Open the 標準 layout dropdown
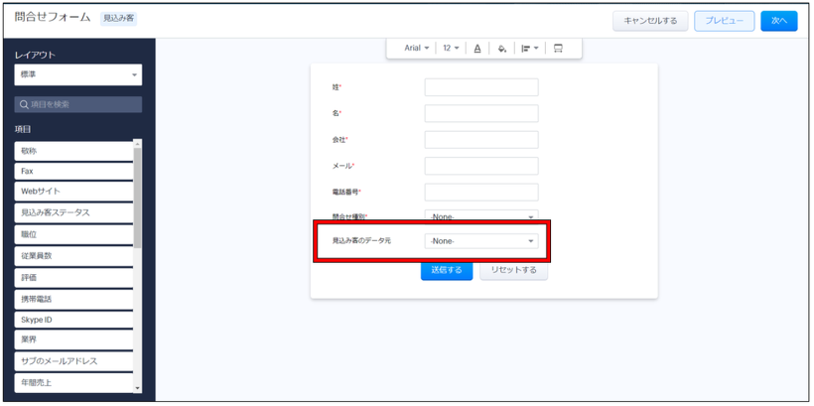The image size is (814, 406). click(78, 75)
